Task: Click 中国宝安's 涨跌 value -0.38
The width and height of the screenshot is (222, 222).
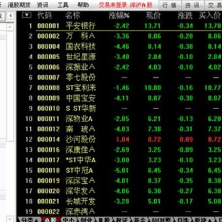Action: coord(185,98)
